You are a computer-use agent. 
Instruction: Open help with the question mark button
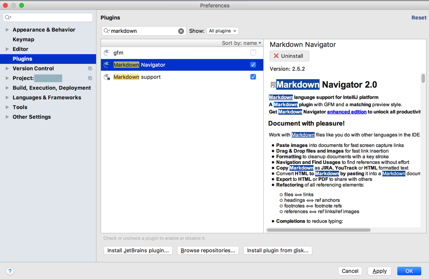[10, 271]
